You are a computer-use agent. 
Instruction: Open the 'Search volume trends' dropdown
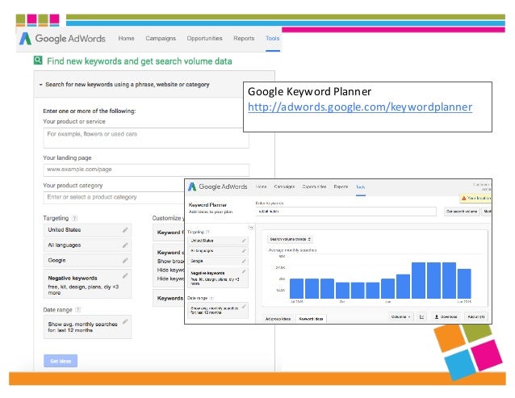pos(290,239)
